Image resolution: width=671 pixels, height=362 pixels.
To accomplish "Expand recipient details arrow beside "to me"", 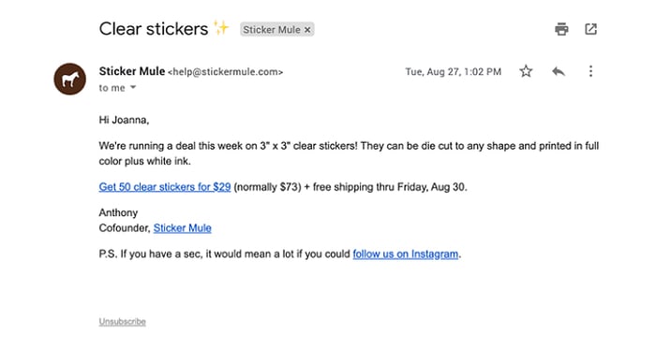I will tap(133, 87).
